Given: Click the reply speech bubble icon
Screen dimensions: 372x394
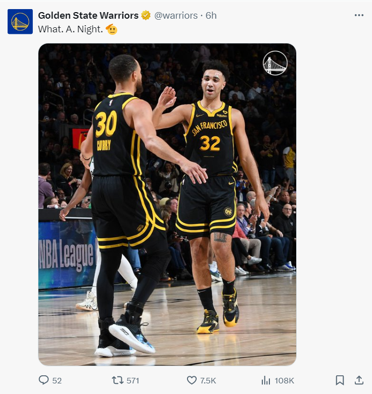Looking at the screenshot, I should [44, 380].
